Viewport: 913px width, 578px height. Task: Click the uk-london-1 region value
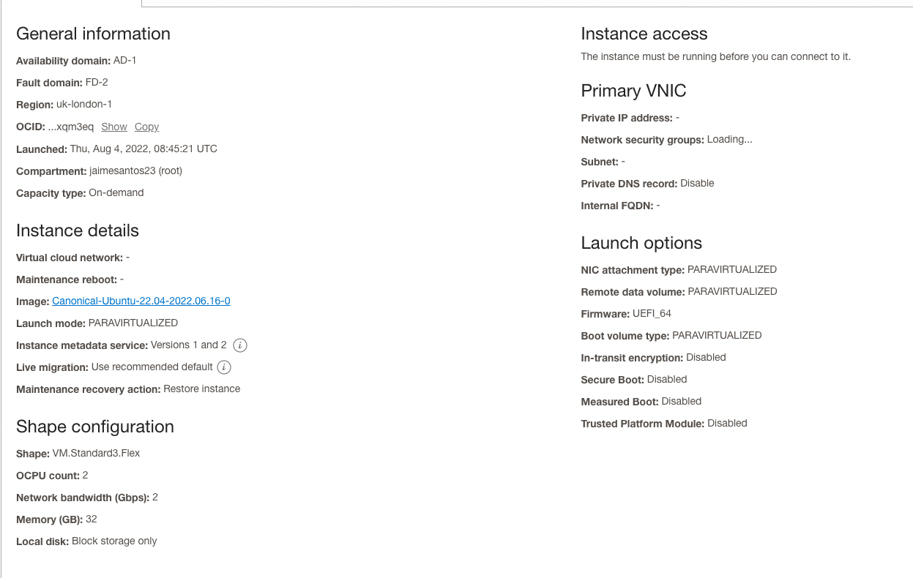pos(84,104)
